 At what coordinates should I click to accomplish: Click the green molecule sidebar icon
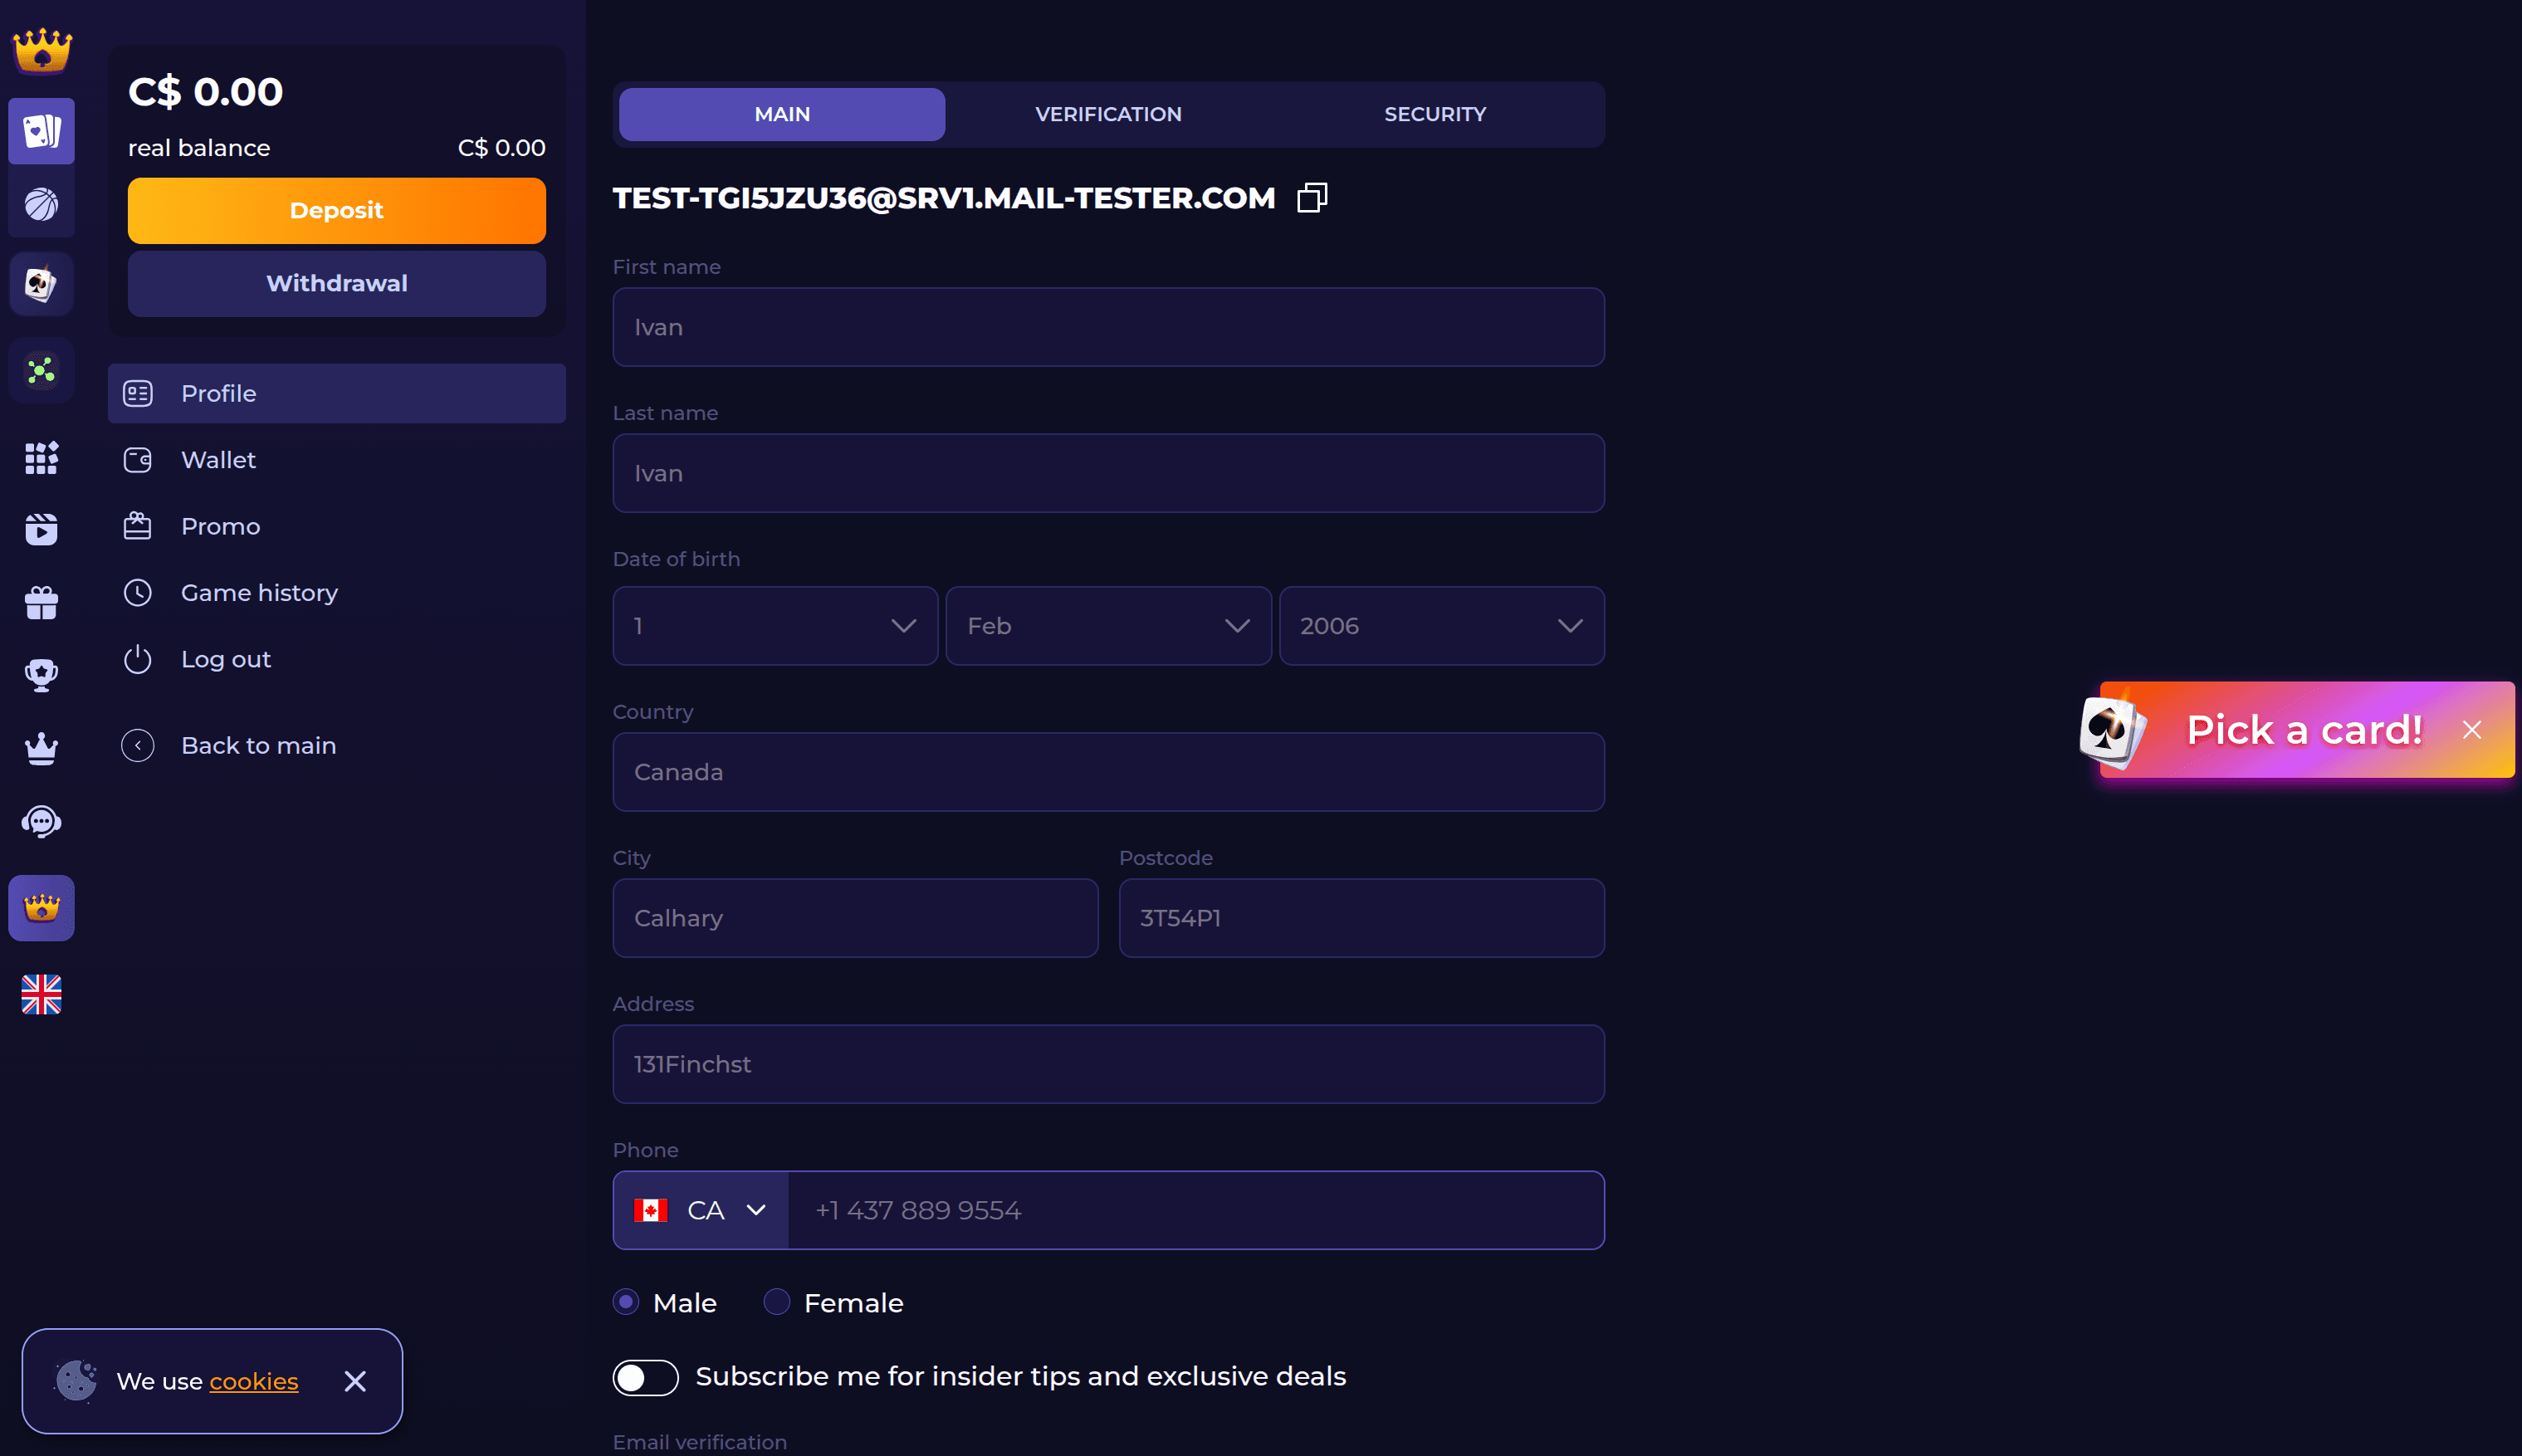[x=41, y=370]
